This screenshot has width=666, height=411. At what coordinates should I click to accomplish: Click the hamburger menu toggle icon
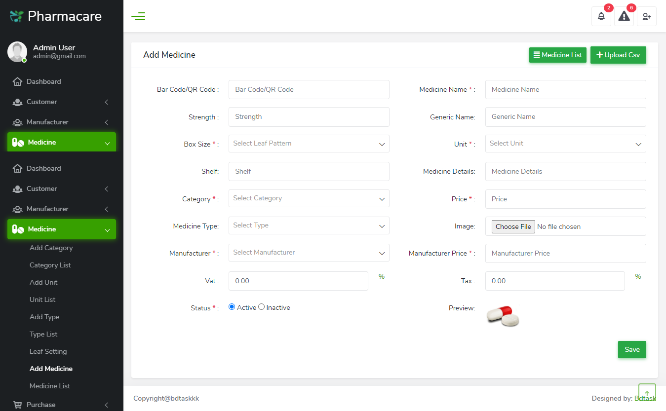pos(138,16)
